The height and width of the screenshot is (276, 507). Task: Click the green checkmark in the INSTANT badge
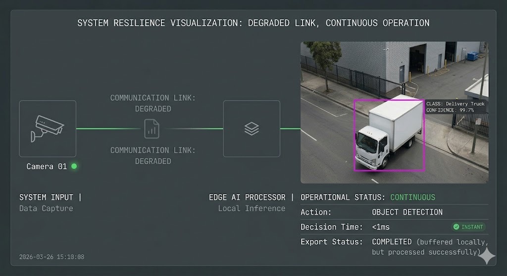[456, 227]
